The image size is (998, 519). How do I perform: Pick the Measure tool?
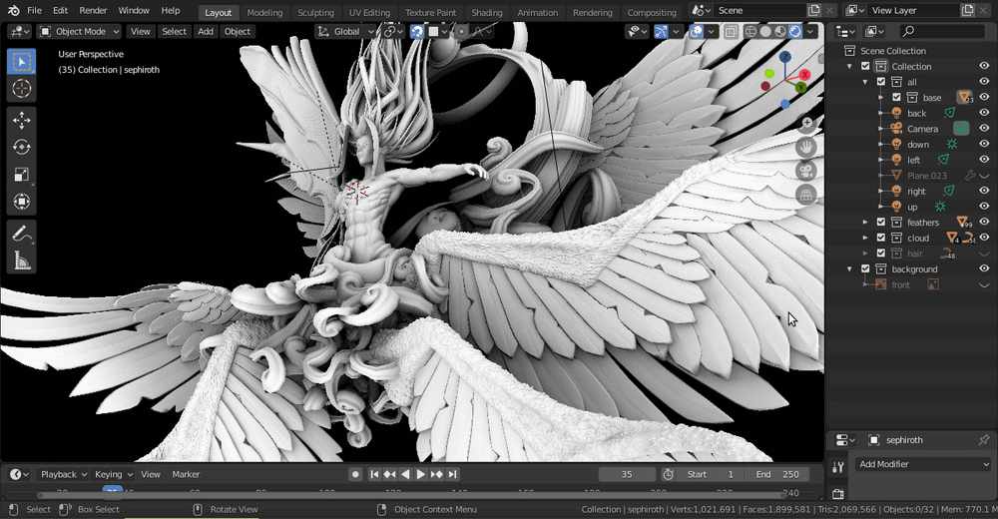coord(21,260)
